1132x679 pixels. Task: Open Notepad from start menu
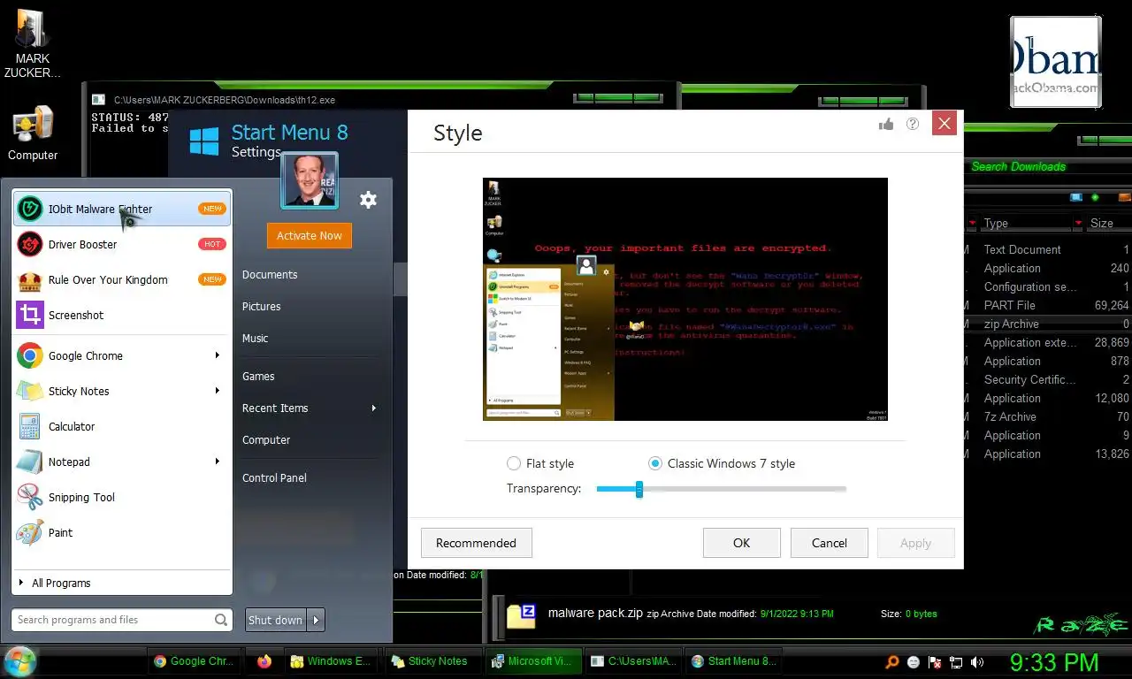pyautogui.click(x=122, y=462)
